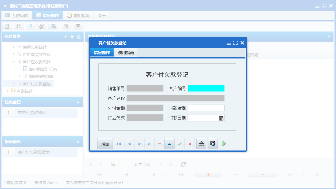
Task: Click the print preview icon in the dialog
Action: [212, 143]
